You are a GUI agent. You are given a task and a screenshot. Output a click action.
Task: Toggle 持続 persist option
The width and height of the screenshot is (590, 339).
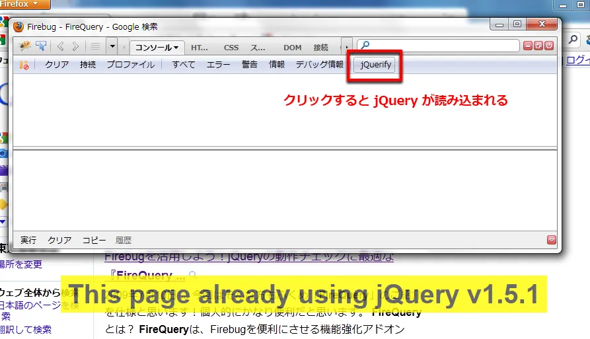[88, 65]
